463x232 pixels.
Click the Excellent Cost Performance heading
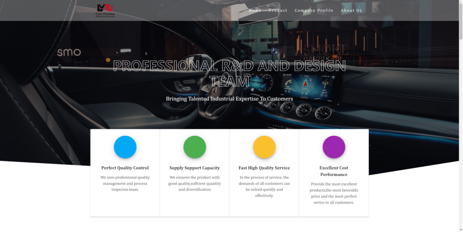click(x=334, y=171)
